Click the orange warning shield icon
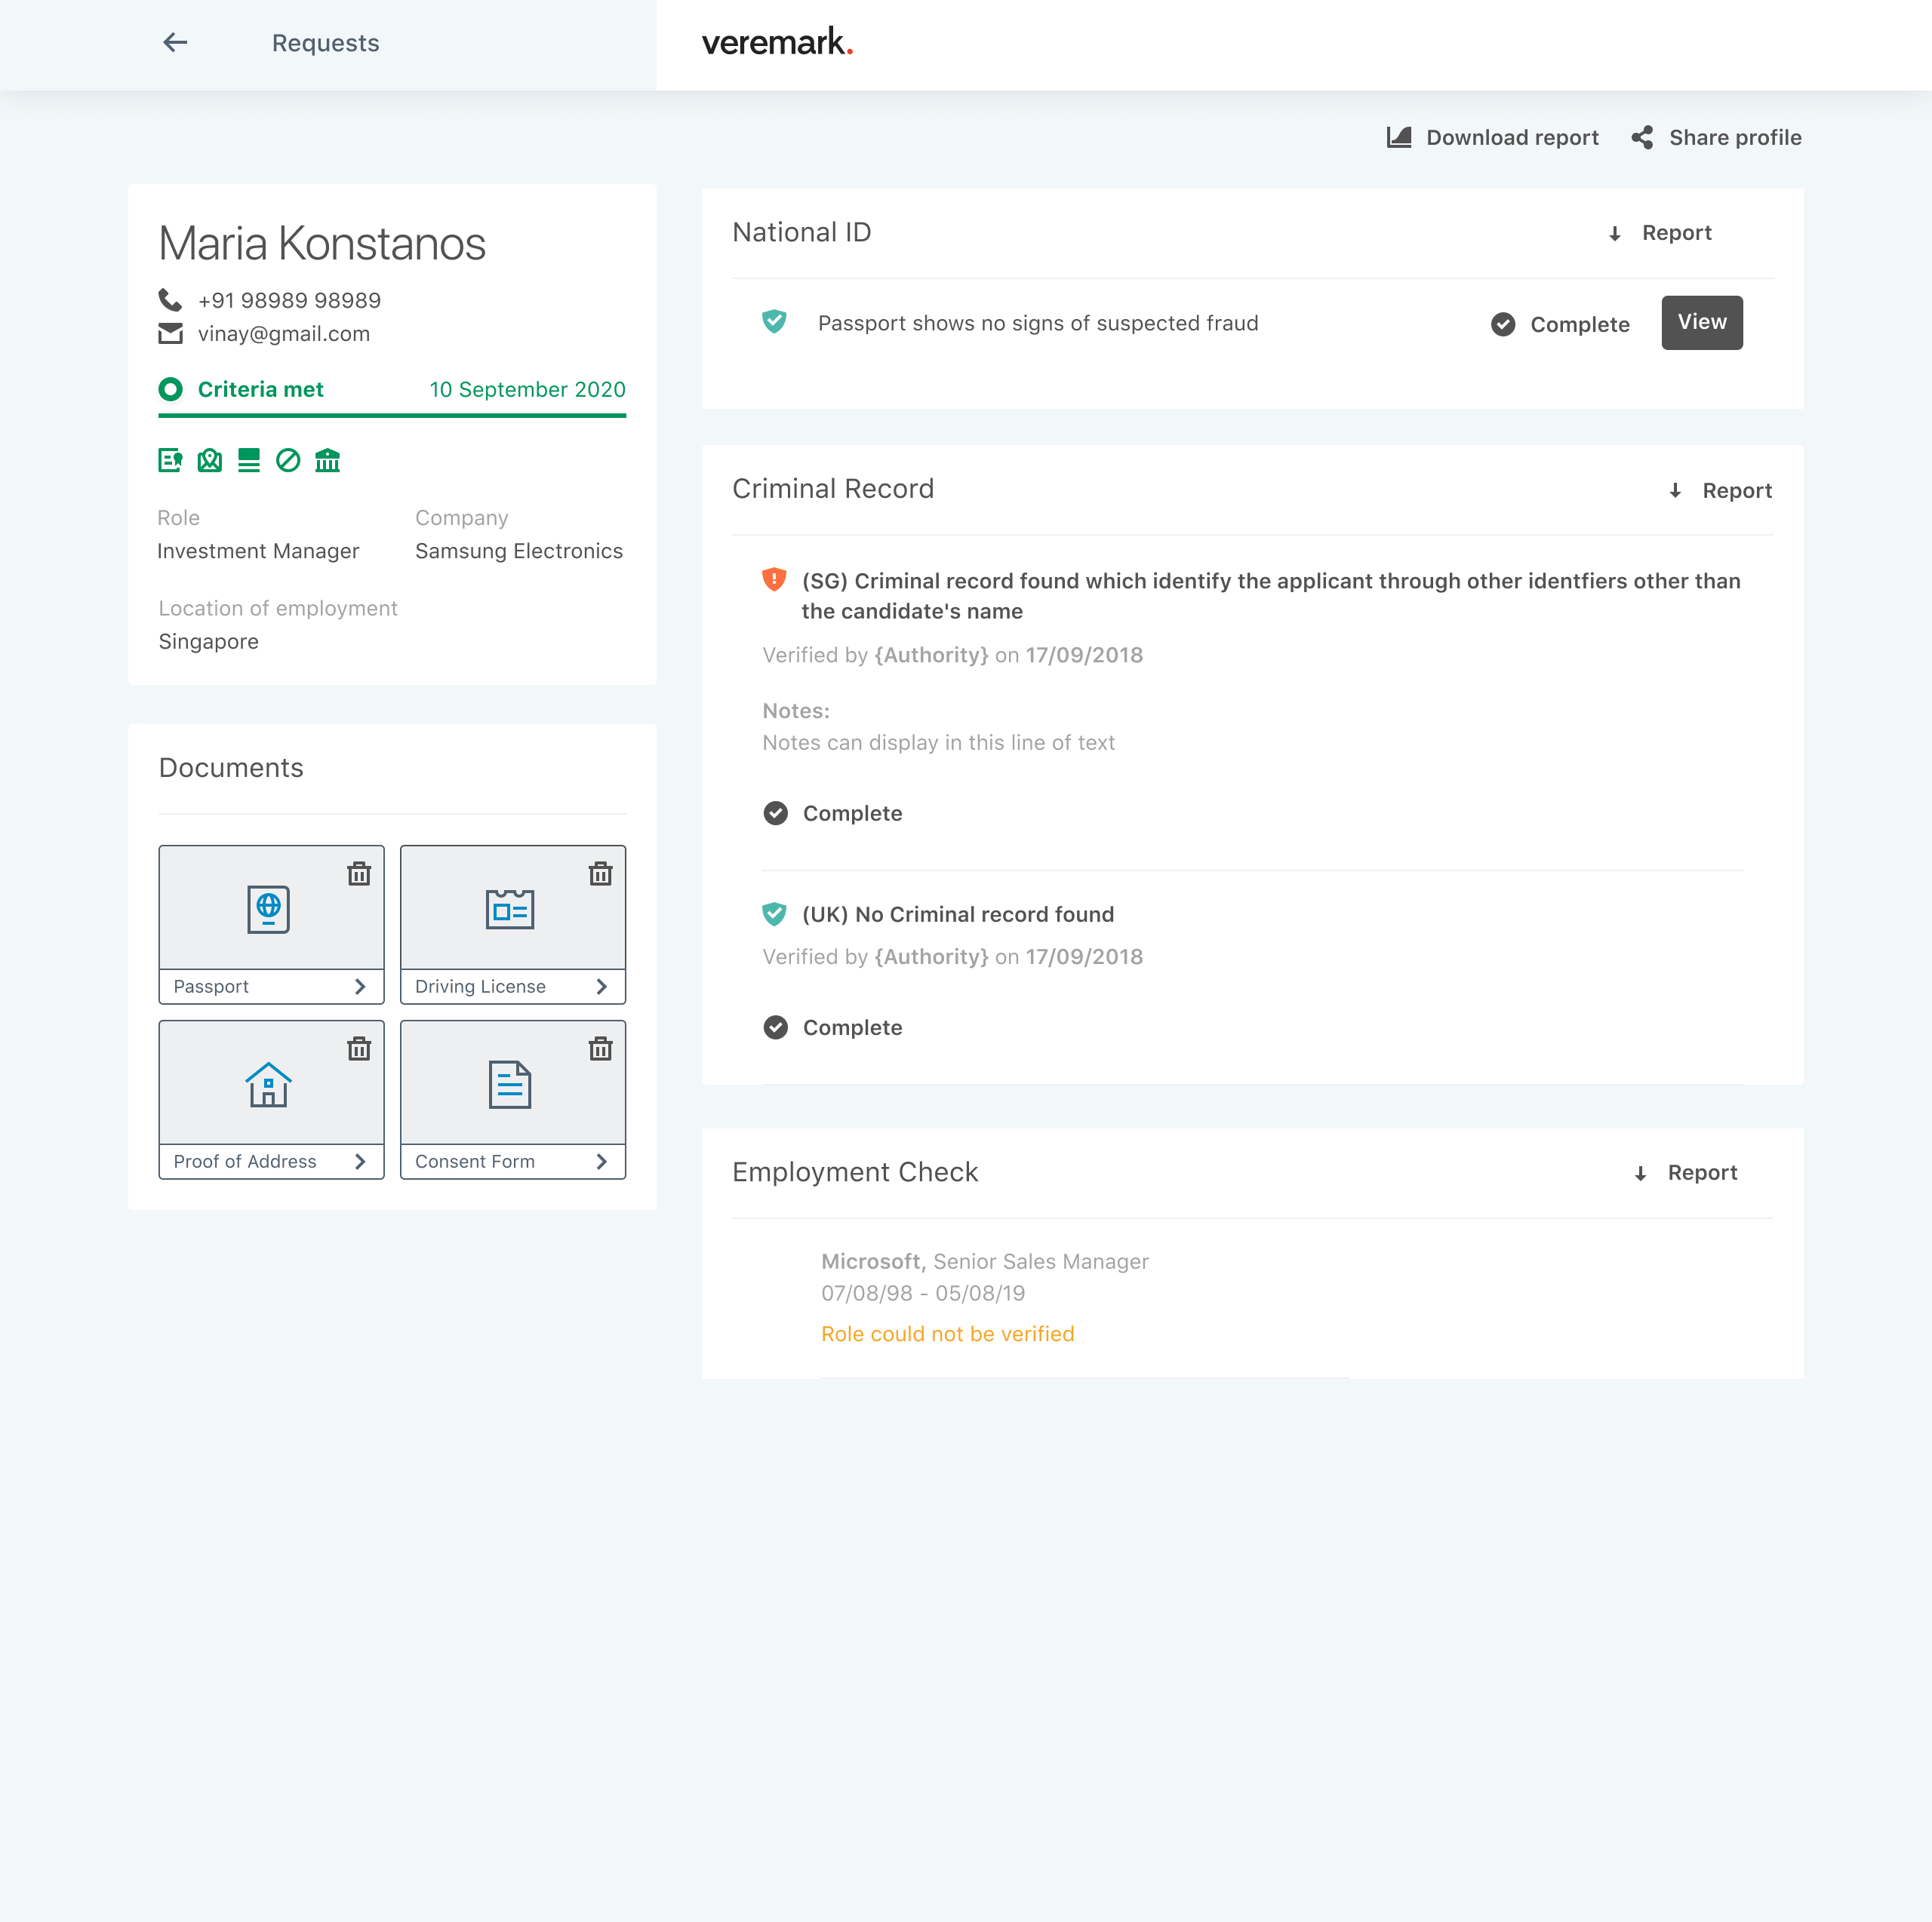Screen dimensions: 1932x1922 click(x=774, y=580)
